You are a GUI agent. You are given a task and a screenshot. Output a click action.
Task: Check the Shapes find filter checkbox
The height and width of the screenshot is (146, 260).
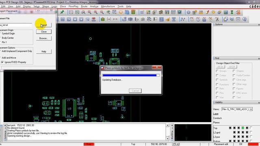click(234, 71)
